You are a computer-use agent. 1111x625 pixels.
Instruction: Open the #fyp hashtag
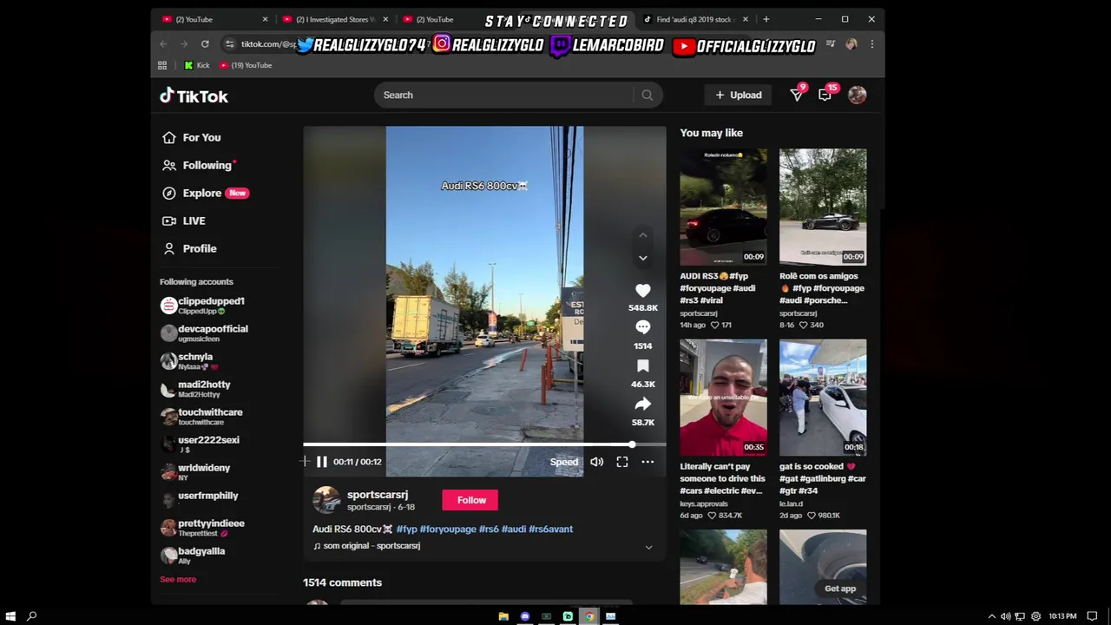(x=406, y=529)
